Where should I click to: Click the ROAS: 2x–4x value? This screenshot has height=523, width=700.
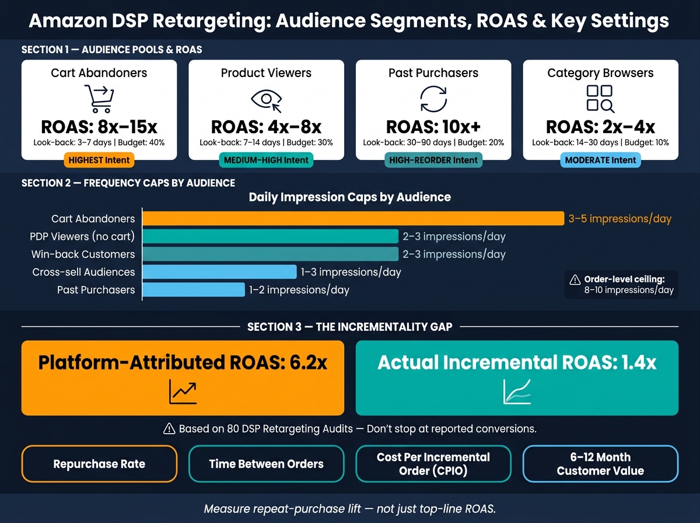(x=600, y=127)
